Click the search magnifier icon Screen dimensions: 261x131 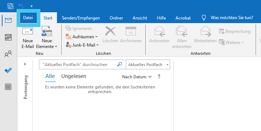tap(120, 64)
